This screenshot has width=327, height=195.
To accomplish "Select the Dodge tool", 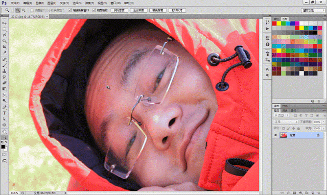I will coord(4,101).
